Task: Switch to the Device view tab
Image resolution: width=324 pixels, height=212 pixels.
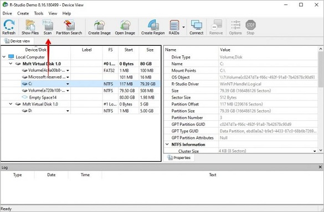Action: tap(17, 41)
